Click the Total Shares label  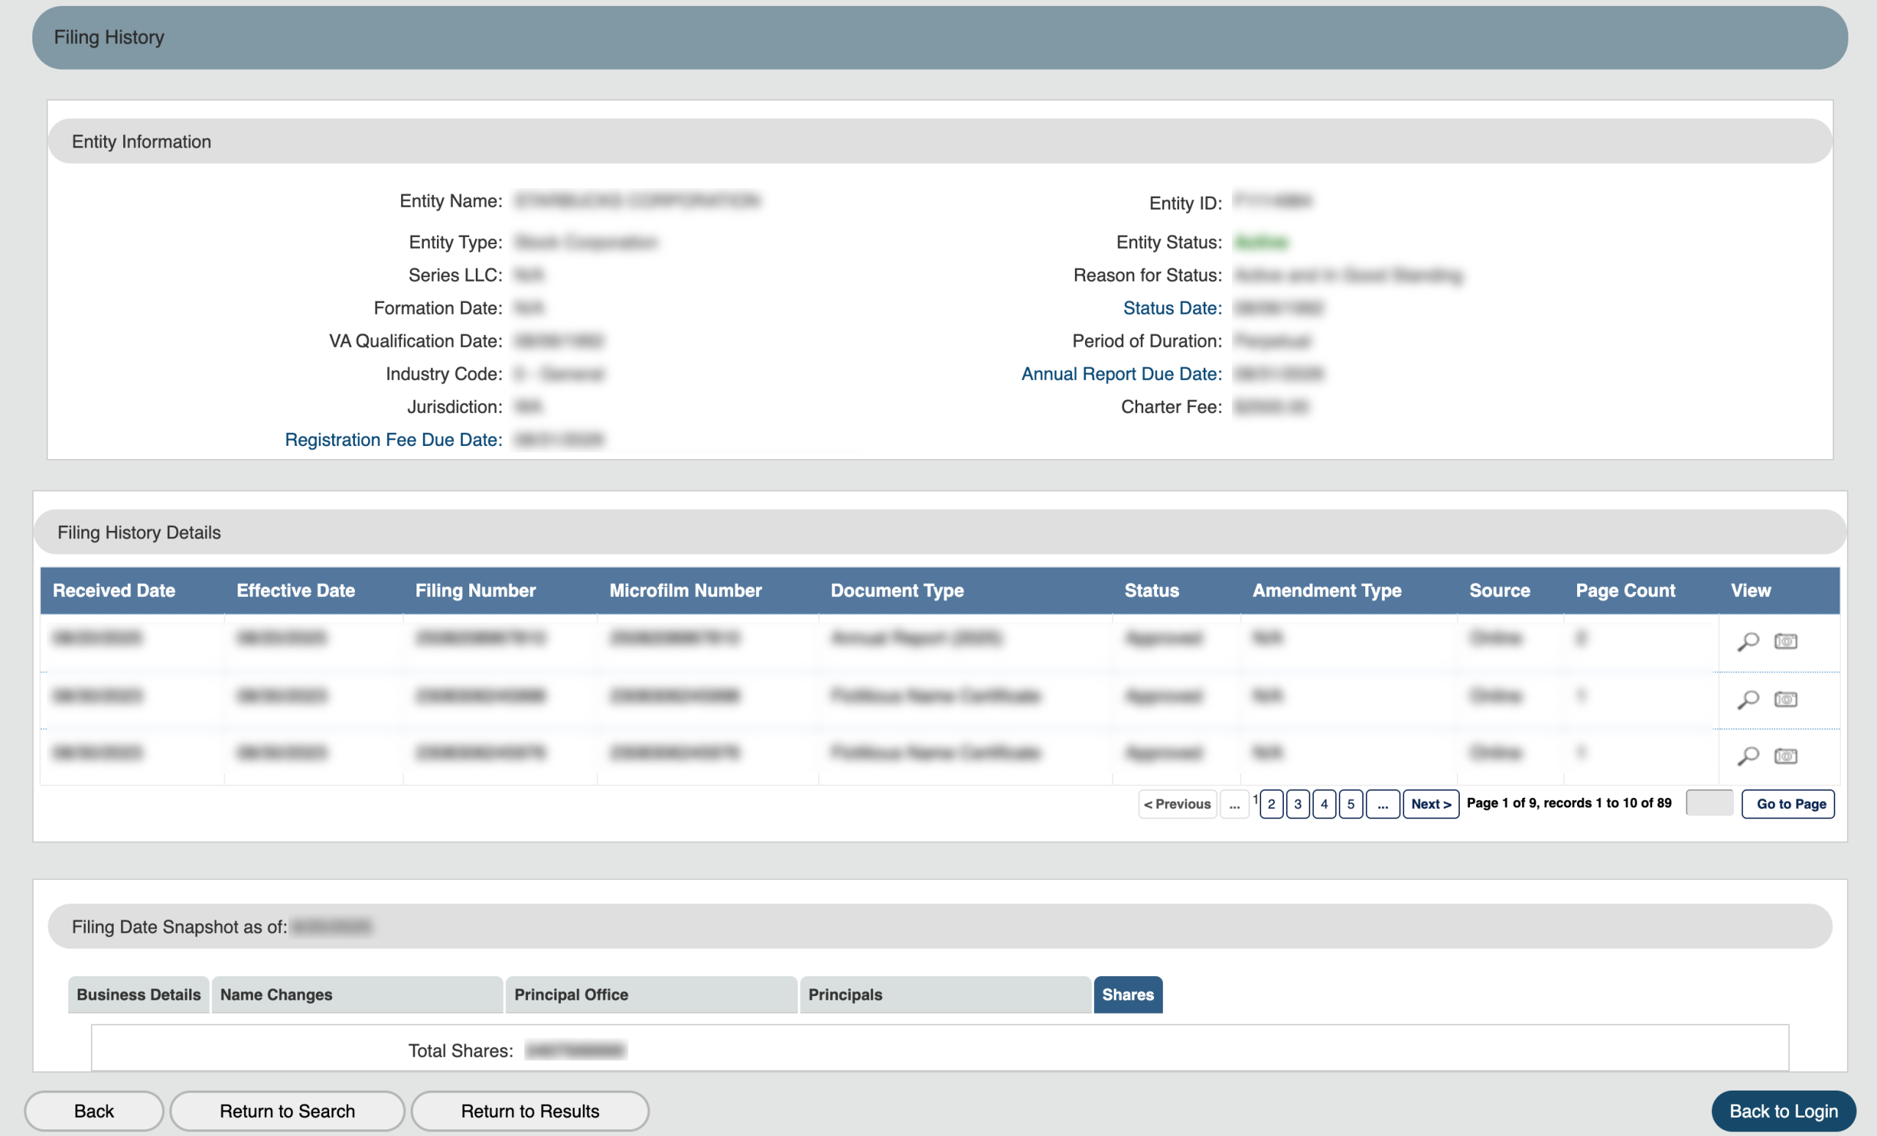tap(461, 1051)
